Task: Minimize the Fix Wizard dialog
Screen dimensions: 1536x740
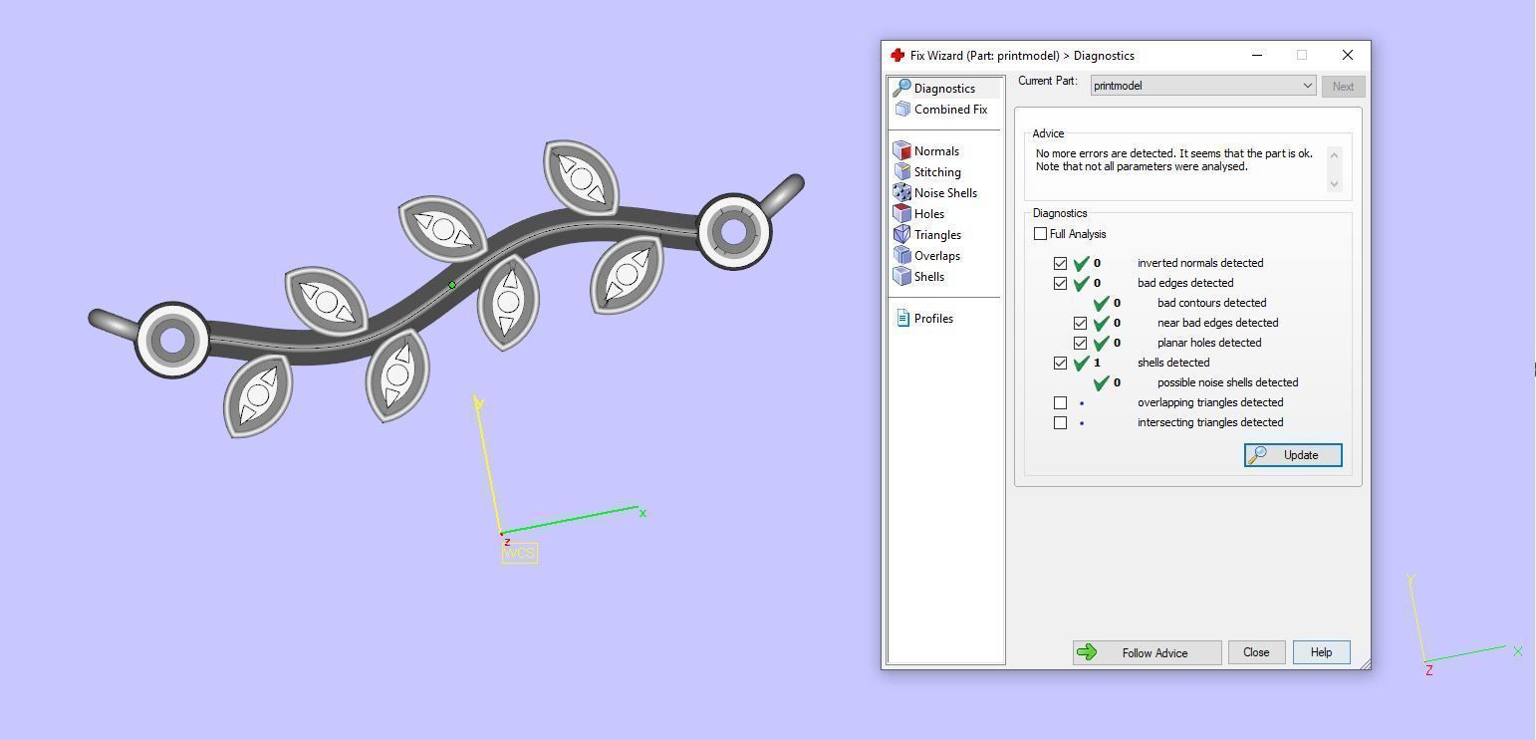Action: [1257, 56]
